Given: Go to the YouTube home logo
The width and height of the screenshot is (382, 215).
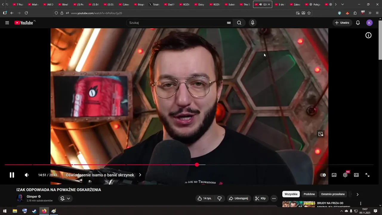Looking at the screenshot, I should pos(24,23).
